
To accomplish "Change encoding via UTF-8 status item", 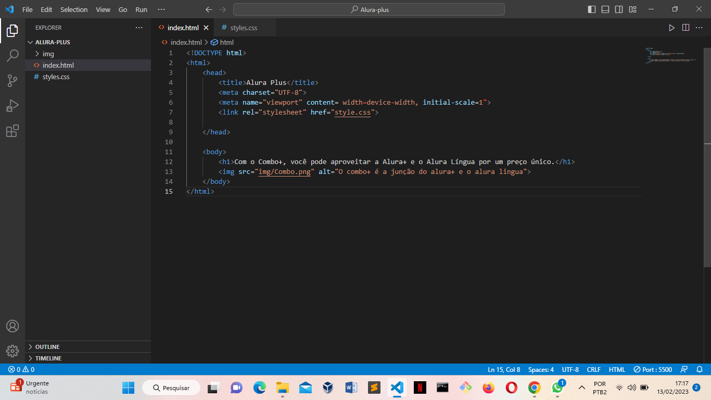I will coord(570,369).
